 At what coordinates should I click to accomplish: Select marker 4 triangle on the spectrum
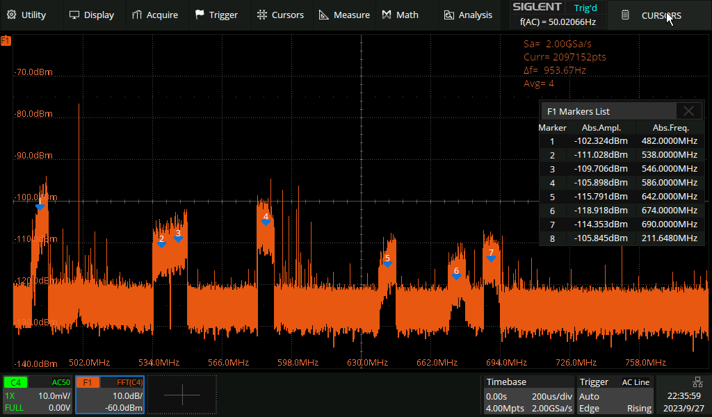[x=266, y=221]
